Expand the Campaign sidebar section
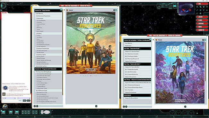 [x=202, y=24]
